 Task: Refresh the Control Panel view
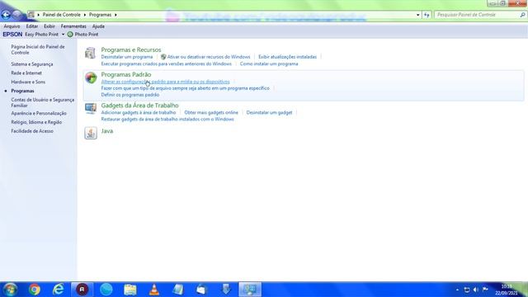pyautogui.click(x=427, y=15)
